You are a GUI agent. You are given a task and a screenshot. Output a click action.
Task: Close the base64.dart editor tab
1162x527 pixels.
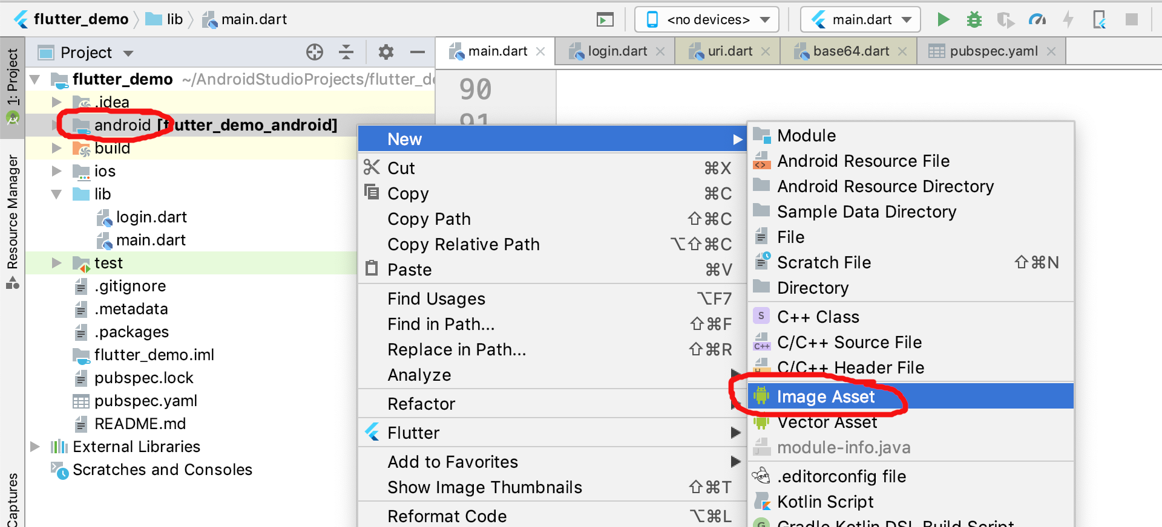click(902, 51)
